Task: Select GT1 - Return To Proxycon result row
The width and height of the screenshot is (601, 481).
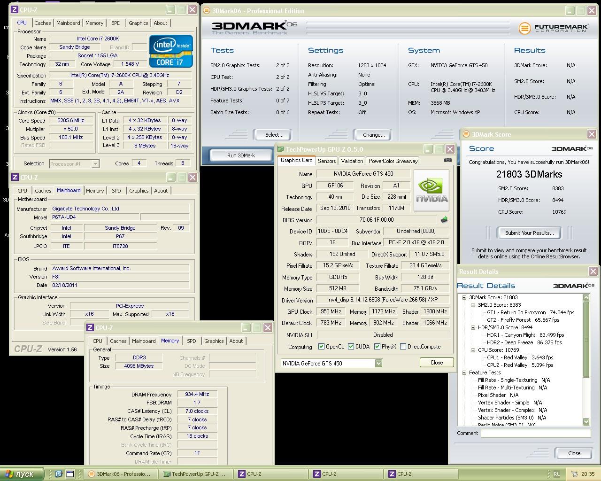Action: point(531,312)
